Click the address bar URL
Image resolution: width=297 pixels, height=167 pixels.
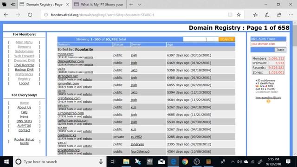coord(102,15)
